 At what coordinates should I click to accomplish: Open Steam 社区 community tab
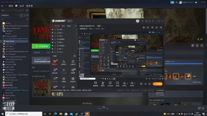[x=22, y=6]
